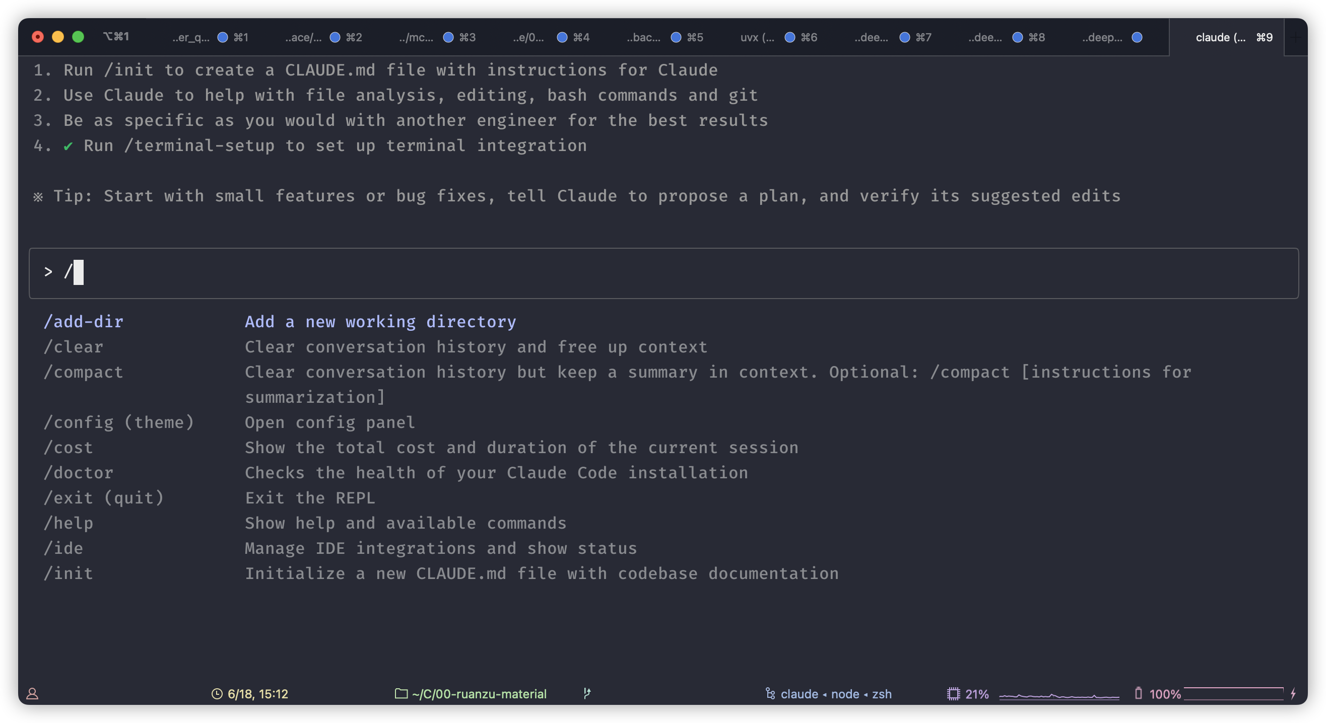The height and width of the screenshot is (723, 1326).
Task: Open the ../mc... terminal tab
Action: click(x=416, y=37)
